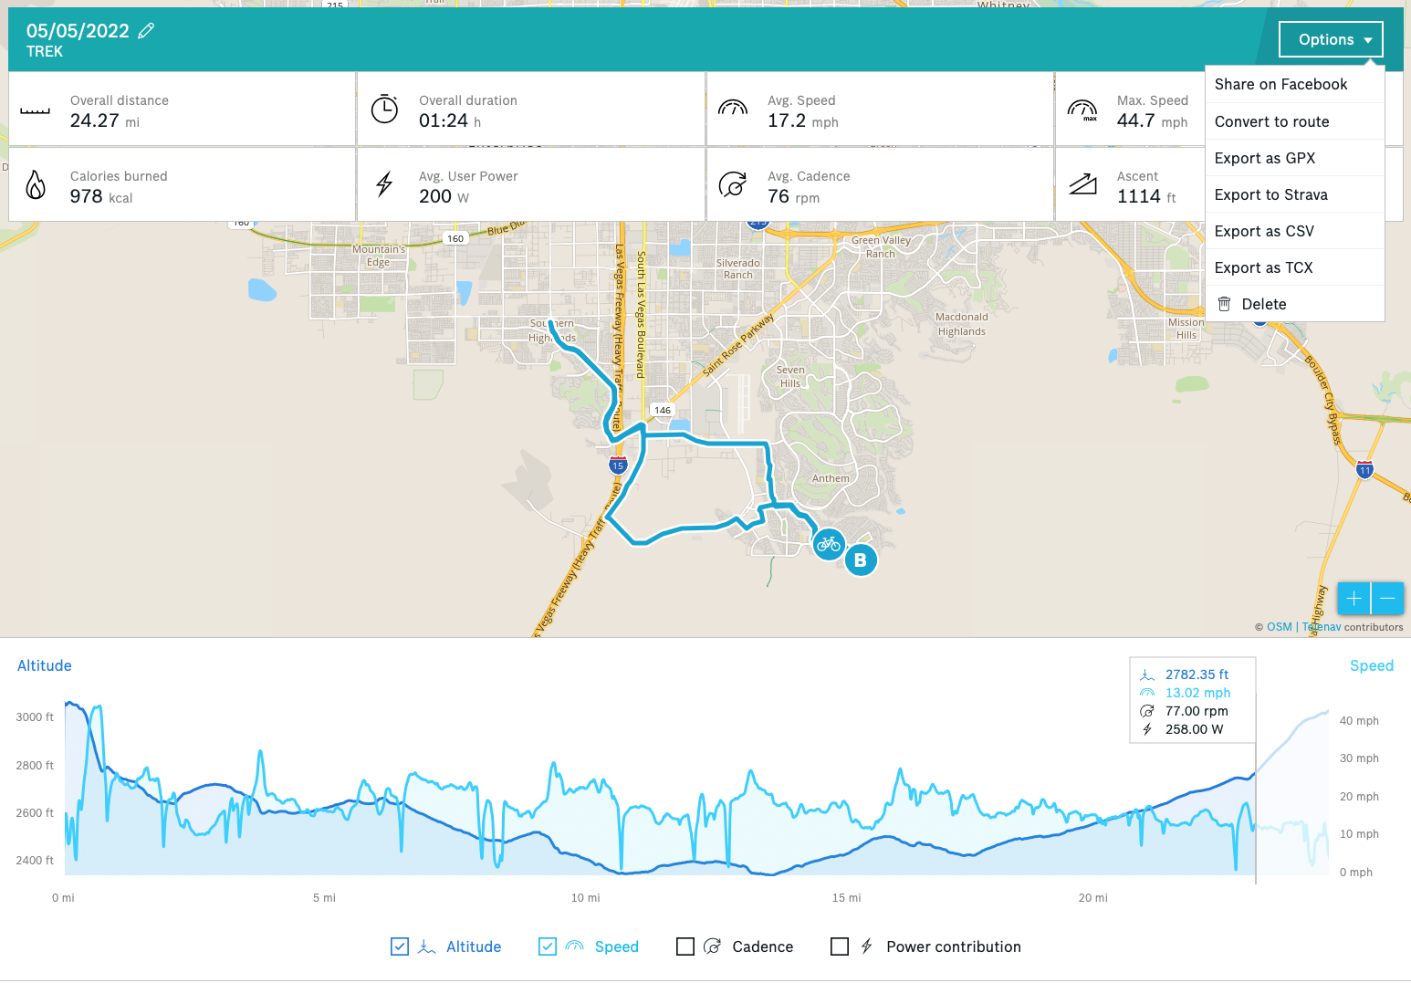This screenshot has height=983, width=1411.
Task: Click the distance ruler icon beside 24.27 mi
Action: (x=35, y=109)
